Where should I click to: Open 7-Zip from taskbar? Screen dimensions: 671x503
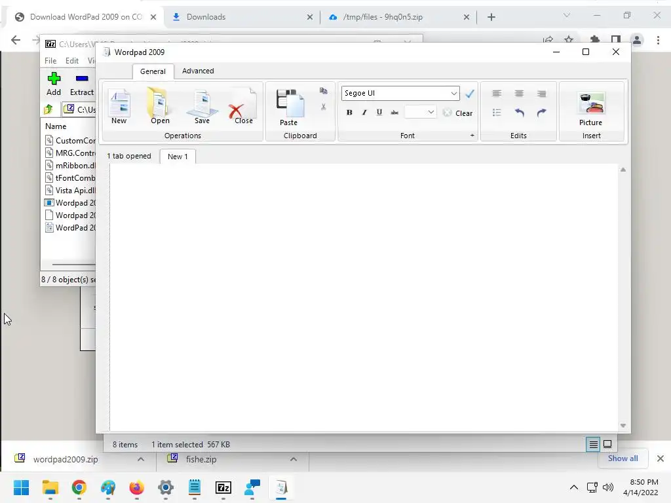pyautogui.click(x=223, y=487)
